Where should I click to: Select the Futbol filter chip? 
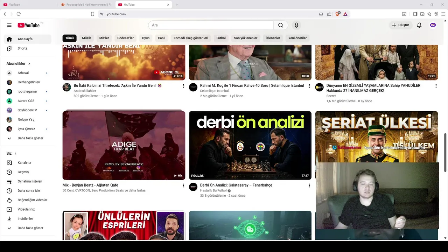(x=221, y=38)
